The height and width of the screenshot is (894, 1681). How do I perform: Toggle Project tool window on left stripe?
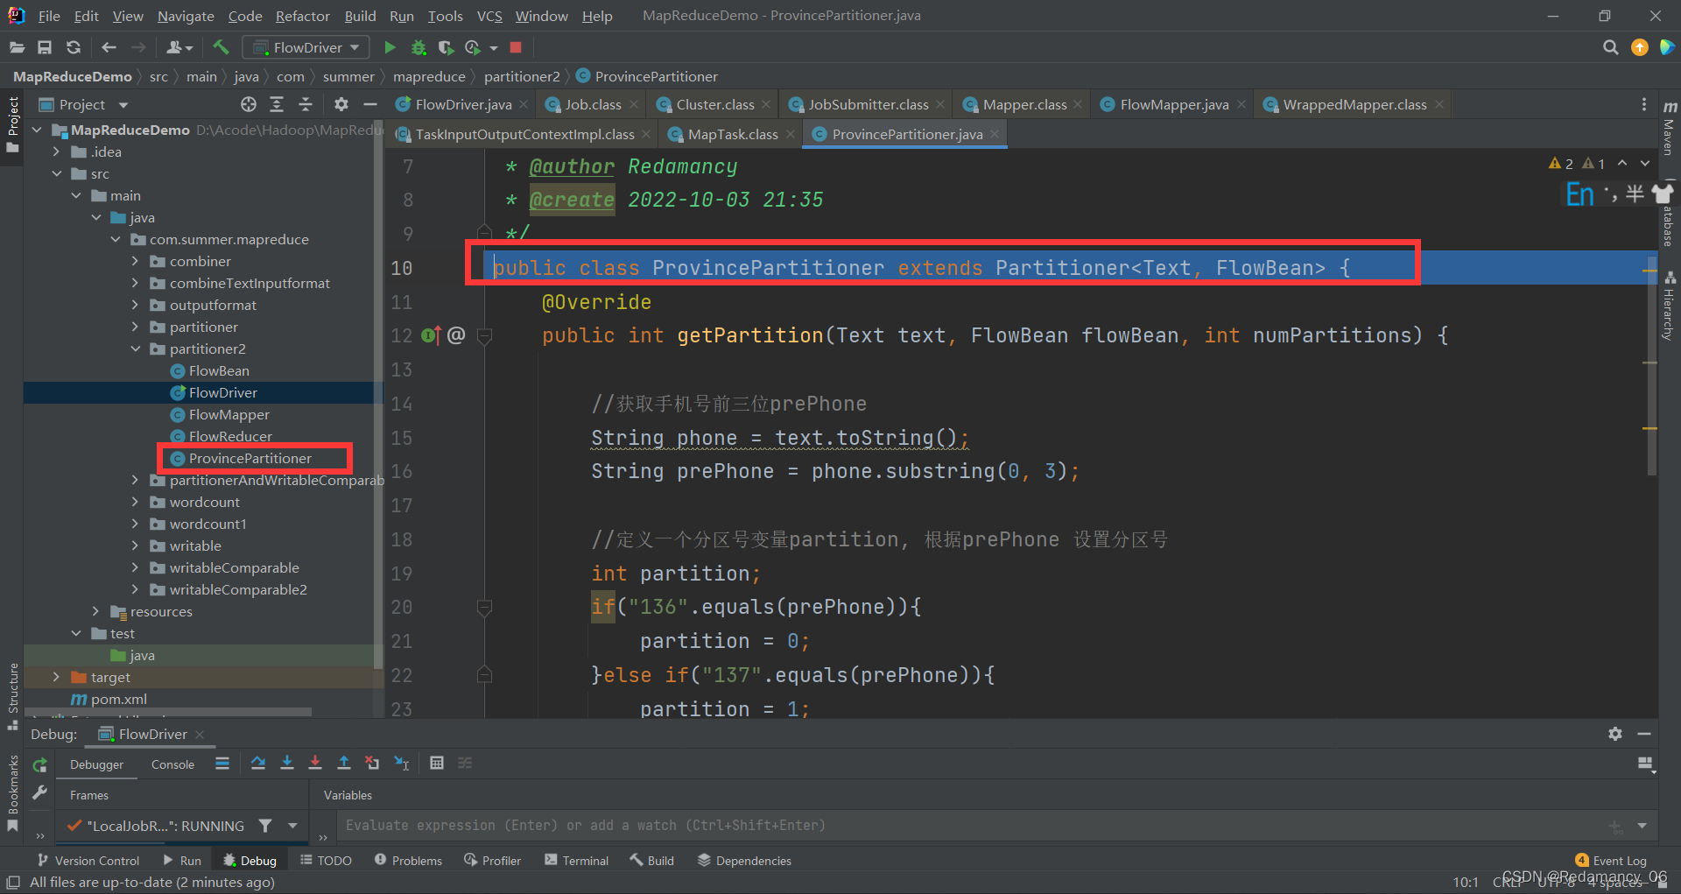pyautogui.click(x=12, y=124)
